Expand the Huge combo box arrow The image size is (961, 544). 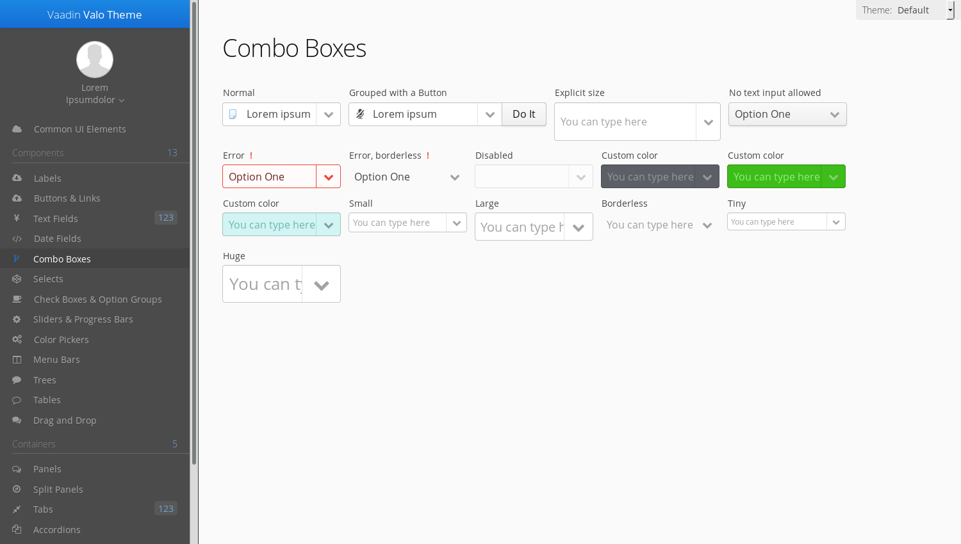point(321,284)
